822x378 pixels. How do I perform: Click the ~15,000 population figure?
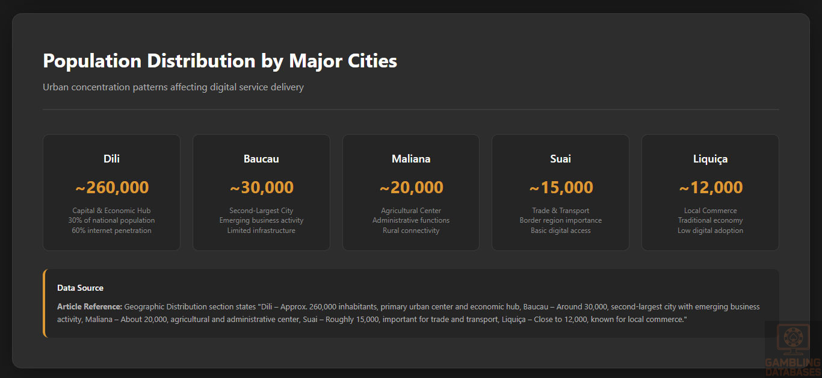point(561,187)
